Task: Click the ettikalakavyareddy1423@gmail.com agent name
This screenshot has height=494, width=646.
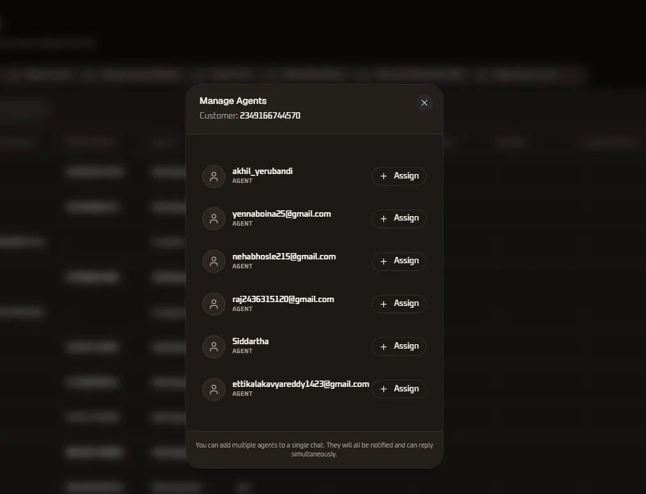Action: (301, 384)
